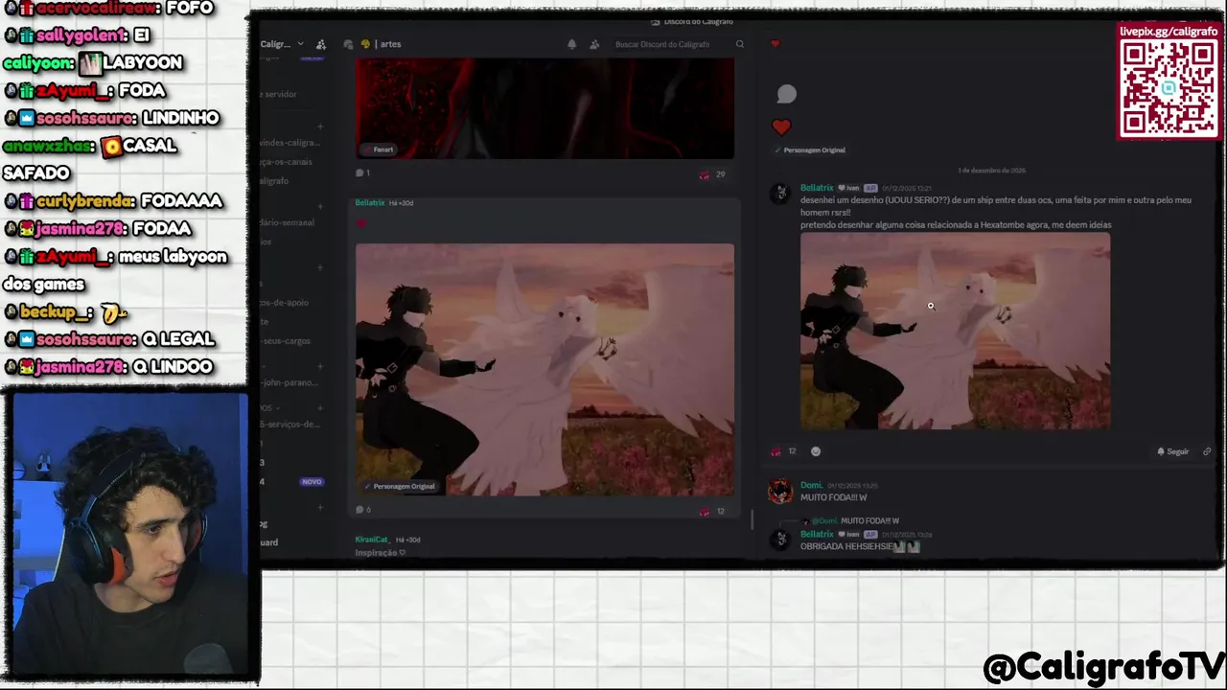
Task: Open Bellatrix username in the thread message
Action: click(x=817, y=188)
